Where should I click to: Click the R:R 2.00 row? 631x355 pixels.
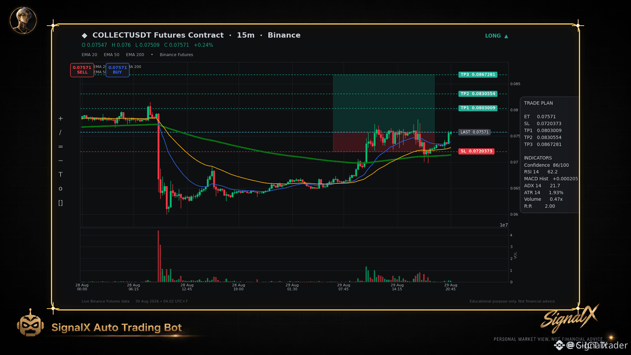tap(540, 206)
